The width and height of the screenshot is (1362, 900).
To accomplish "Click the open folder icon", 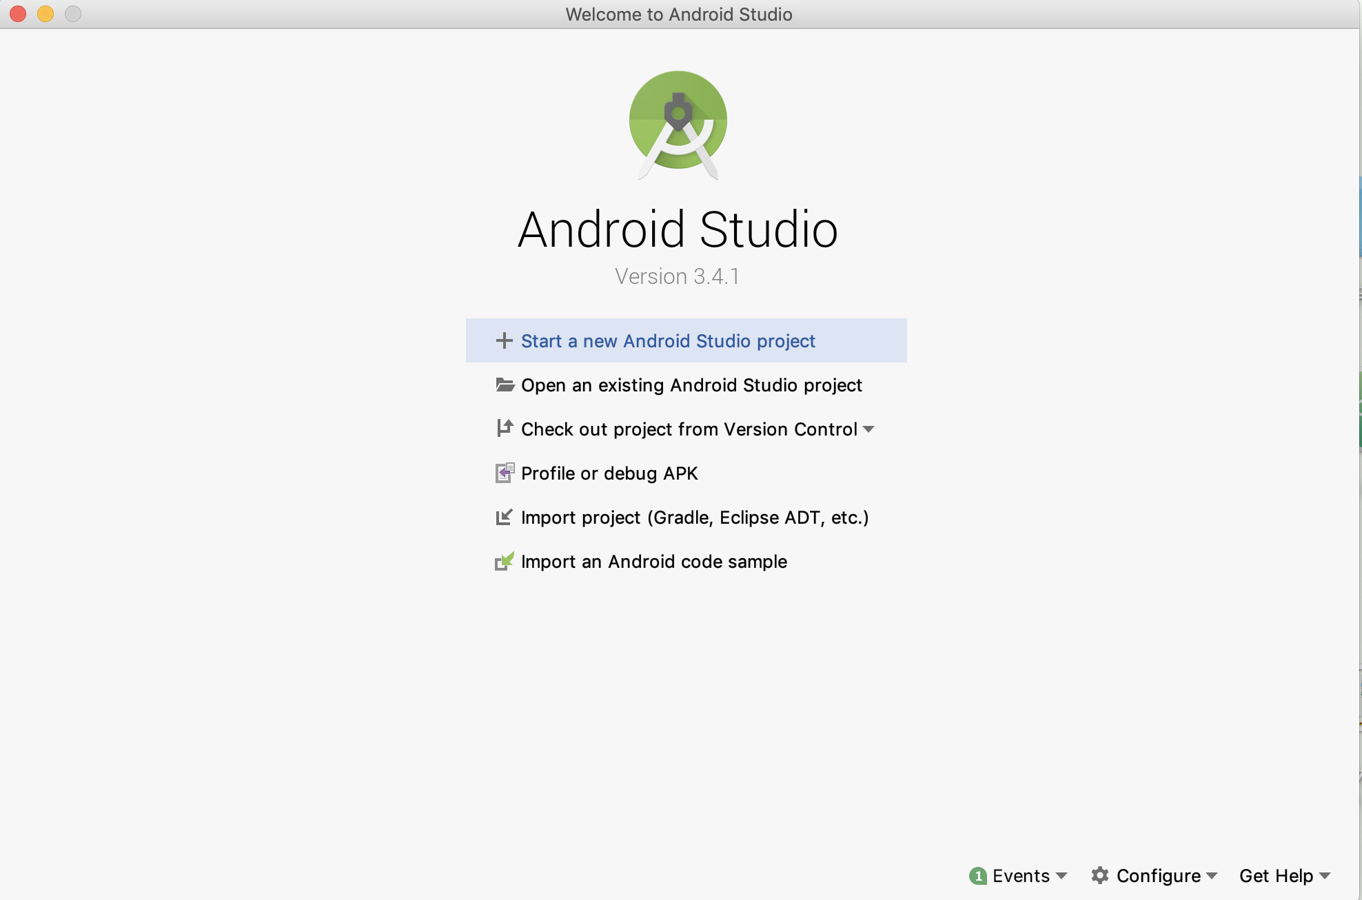I will tap(505, 385).
